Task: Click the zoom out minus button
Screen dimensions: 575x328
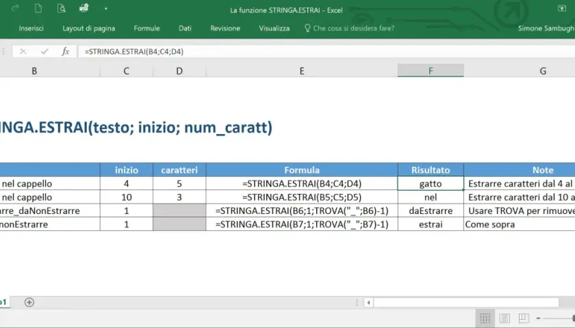Action: pyautogui.click(x=538, y=318)
